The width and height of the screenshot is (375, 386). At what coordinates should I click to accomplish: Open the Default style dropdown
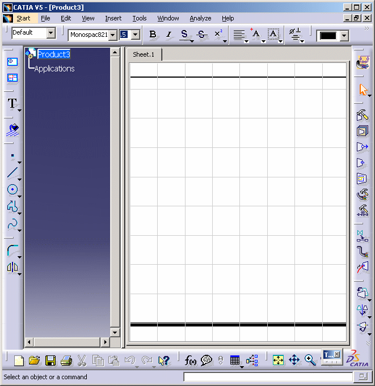50,33
